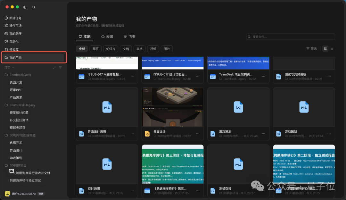The height and width of the screenshot is (200, 346).
Task: Open more options for TeamDesk 项目架构说 card
Action: (x=263, y=77)
